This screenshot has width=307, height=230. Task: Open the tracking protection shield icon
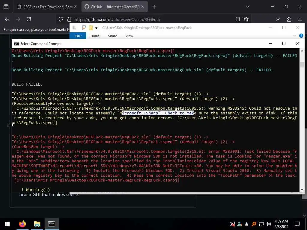pyautogui.click(x=61, y=19)
